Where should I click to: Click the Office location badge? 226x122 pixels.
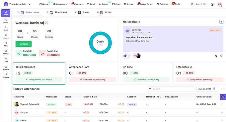[132, 104]
